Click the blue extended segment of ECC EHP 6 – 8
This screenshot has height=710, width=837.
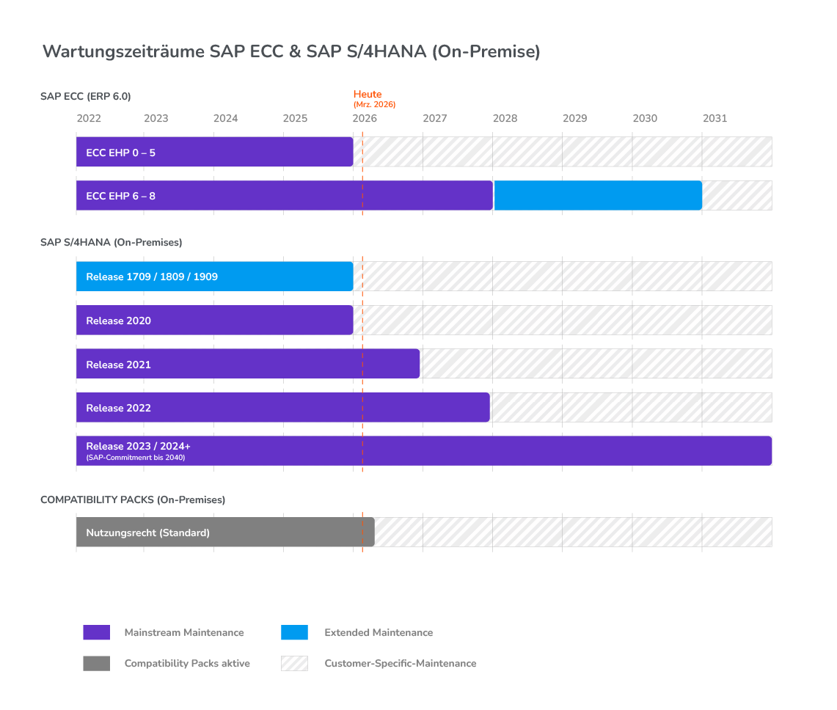[598, 196]
